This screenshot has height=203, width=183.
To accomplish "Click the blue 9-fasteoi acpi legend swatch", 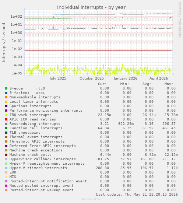I will [x=6, y=93].
